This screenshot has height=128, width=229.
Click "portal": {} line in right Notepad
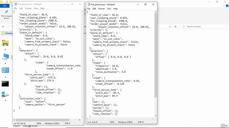101,108
